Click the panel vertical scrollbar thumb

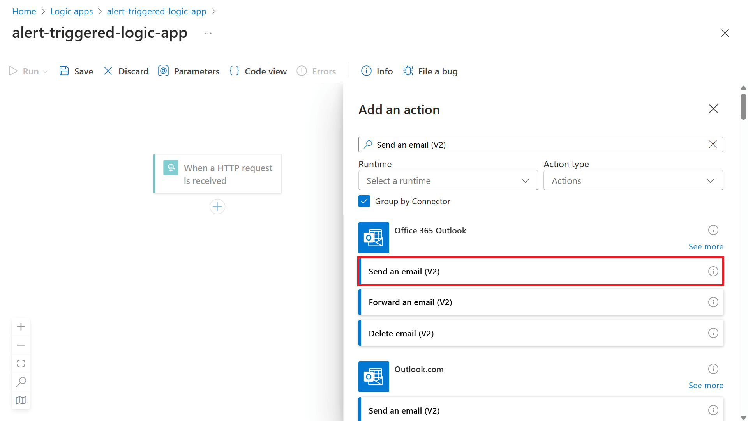(743, 107)
